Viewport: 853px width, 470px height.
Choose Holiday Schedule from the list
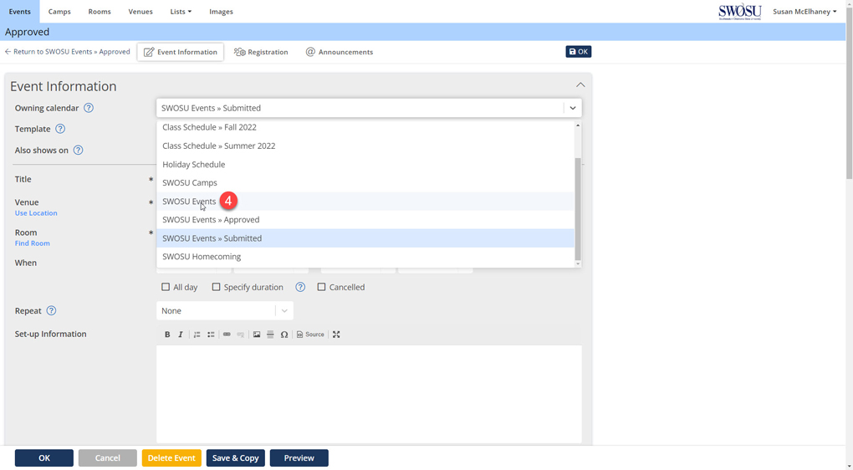point(365,164)
